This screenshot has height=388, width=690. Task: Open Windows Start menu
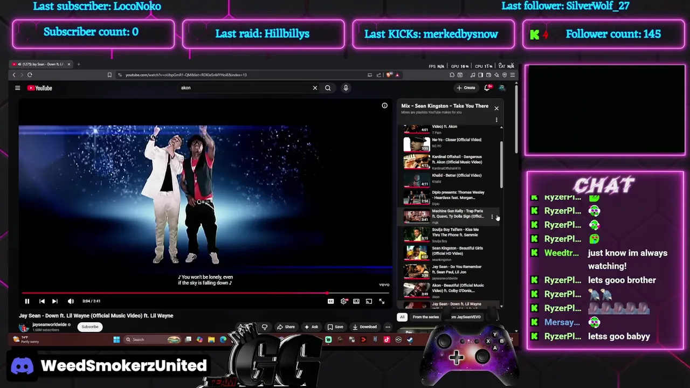coord(116,339)
